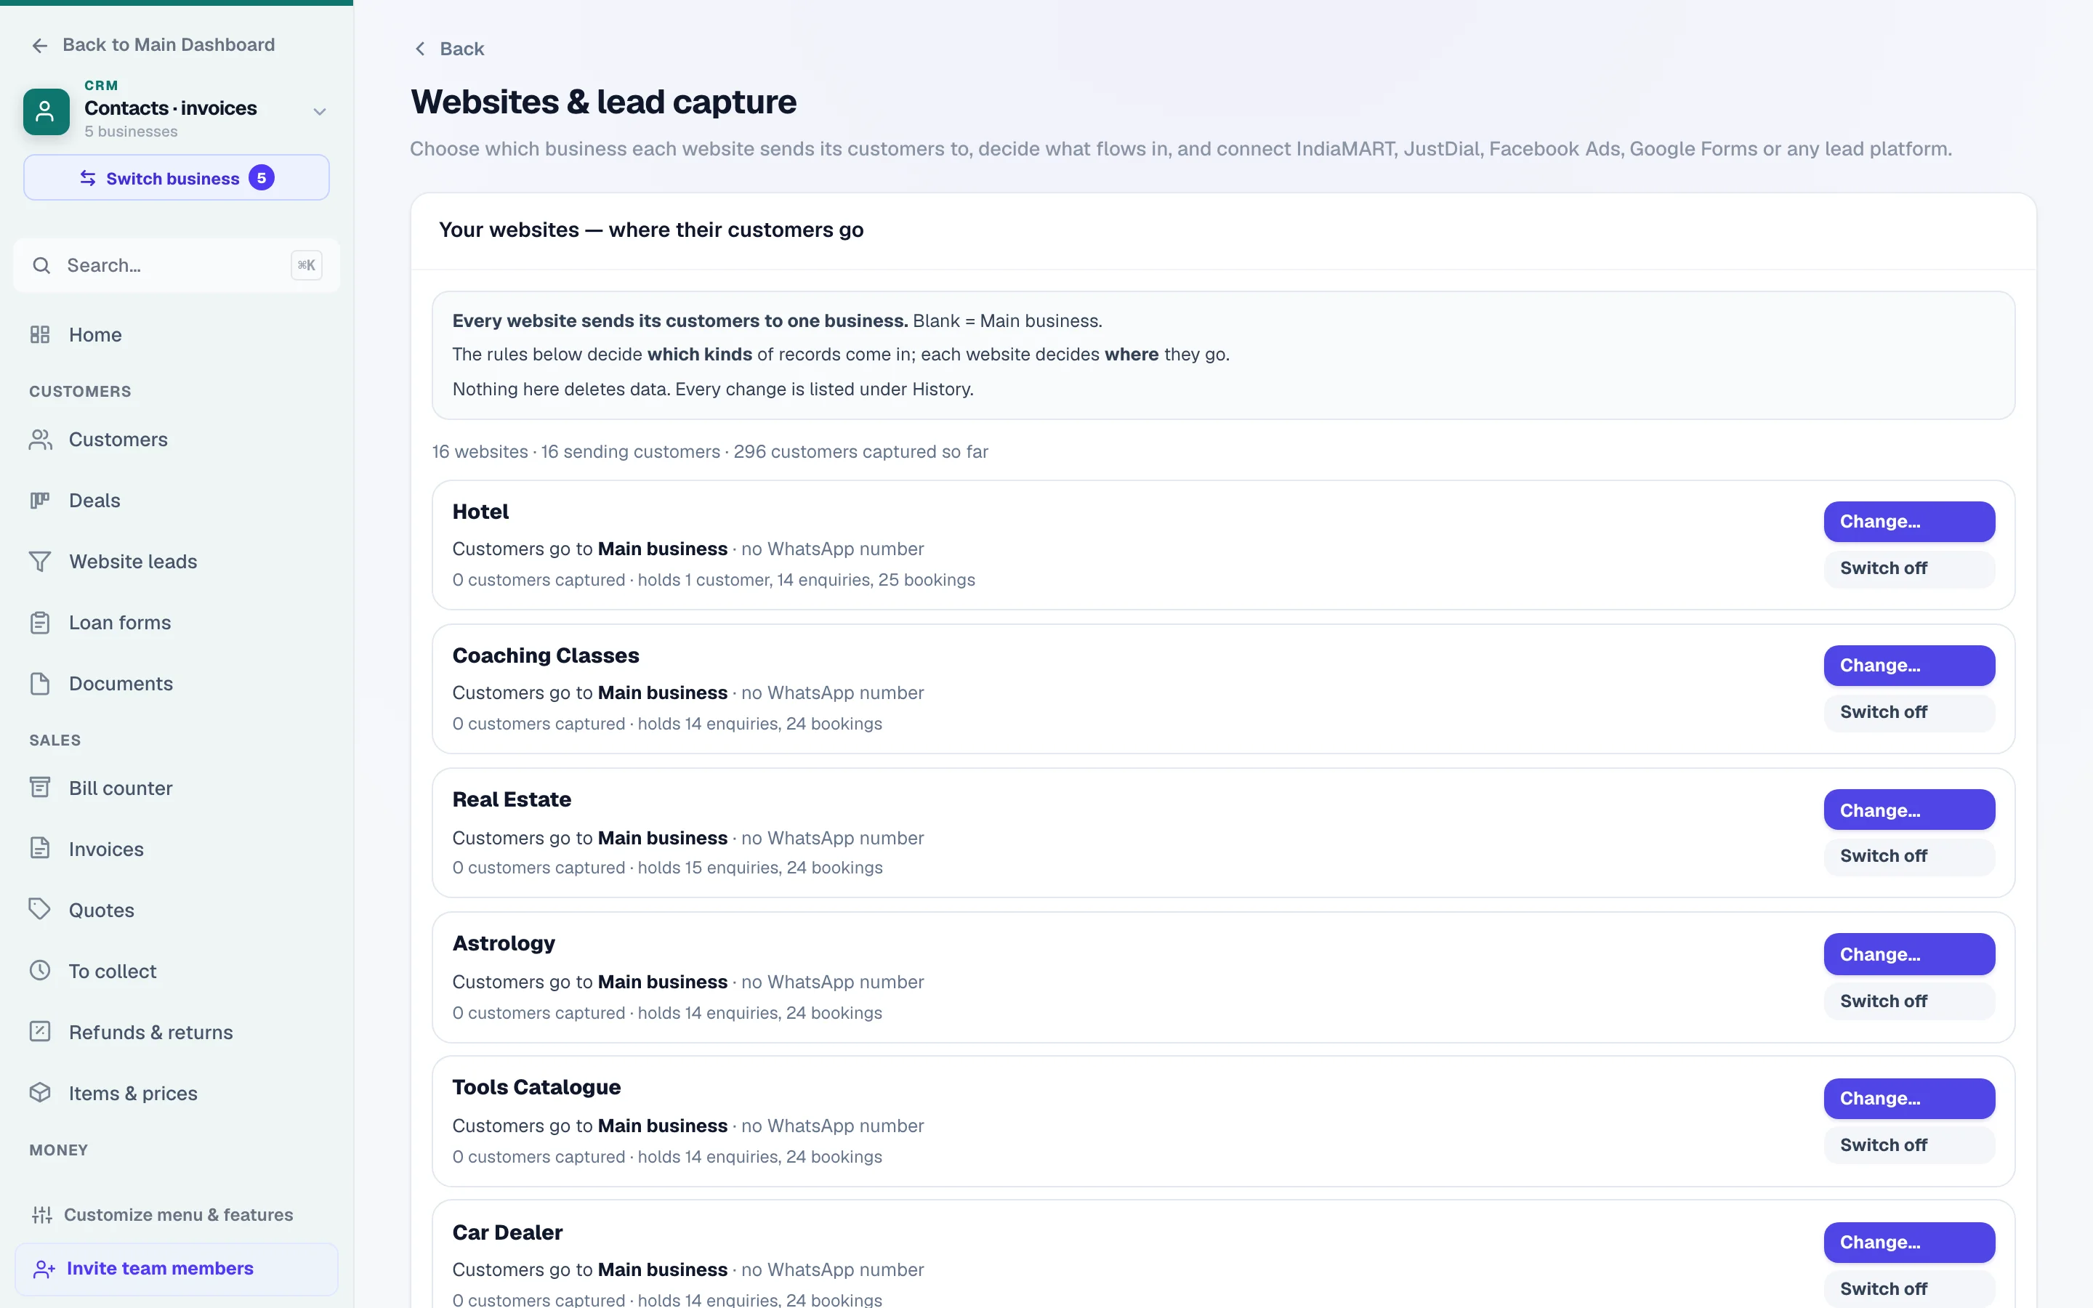Click the To collect clock icon
The width and height of the screenshot is (2093, 1308).
(40, 970)
